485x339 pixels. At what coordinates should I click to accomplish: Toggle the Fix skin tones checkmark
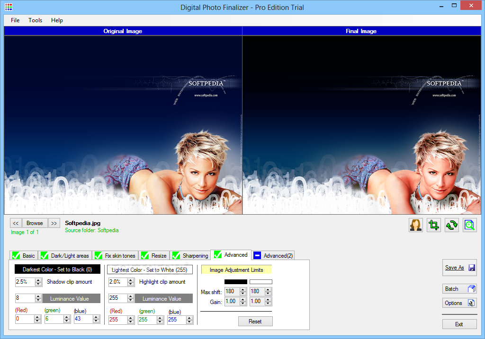click(99, 256)
